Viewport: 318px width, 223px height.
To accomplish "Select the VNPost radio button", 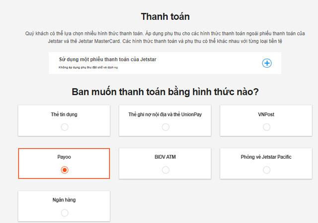I will (x=266, y=127).
